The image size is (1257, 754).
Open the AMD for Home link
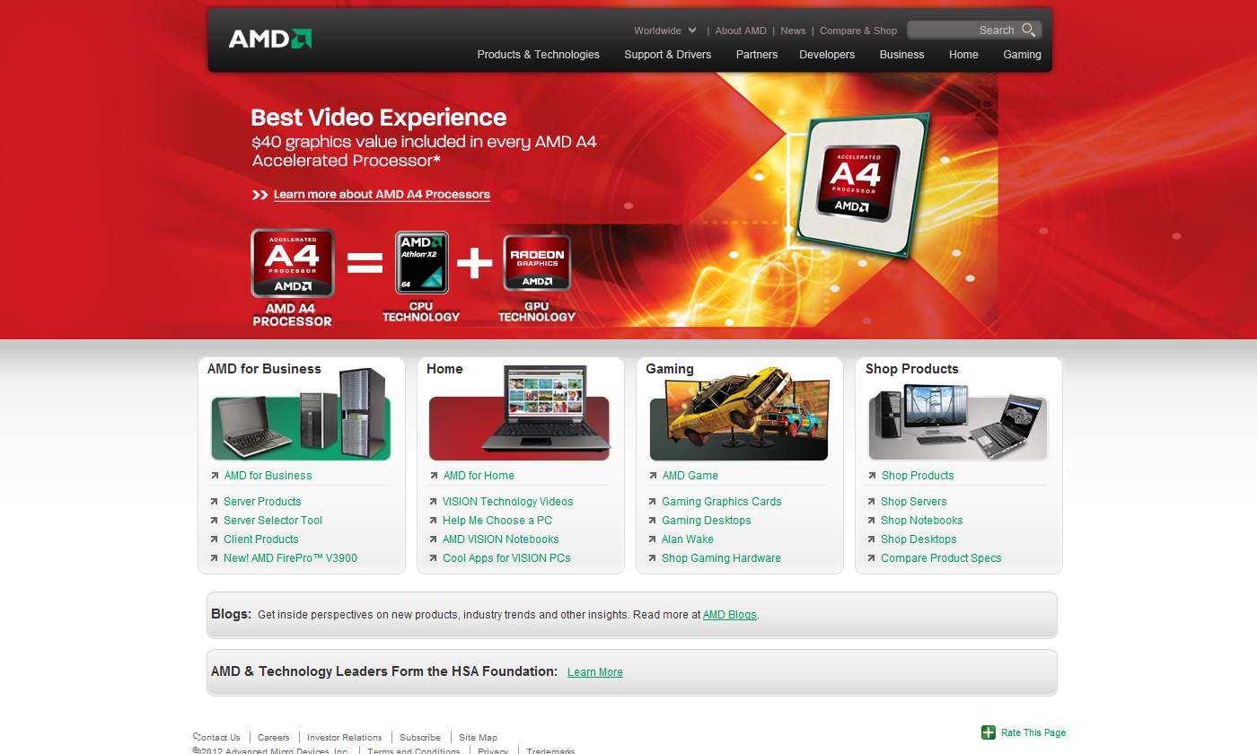pyautogui.click(x=479, y=476)
